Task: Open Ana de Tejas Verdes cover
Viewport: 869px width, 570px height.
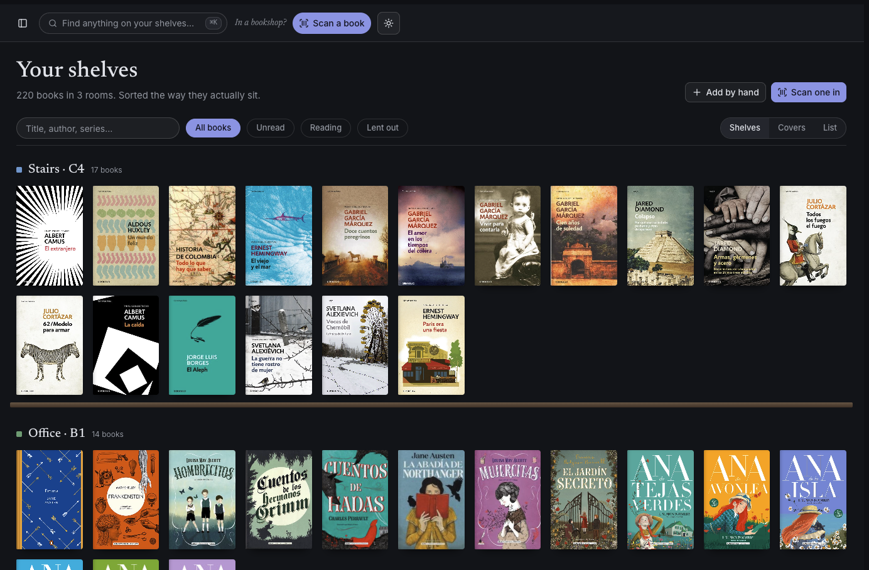Action: tap(661, 500)
